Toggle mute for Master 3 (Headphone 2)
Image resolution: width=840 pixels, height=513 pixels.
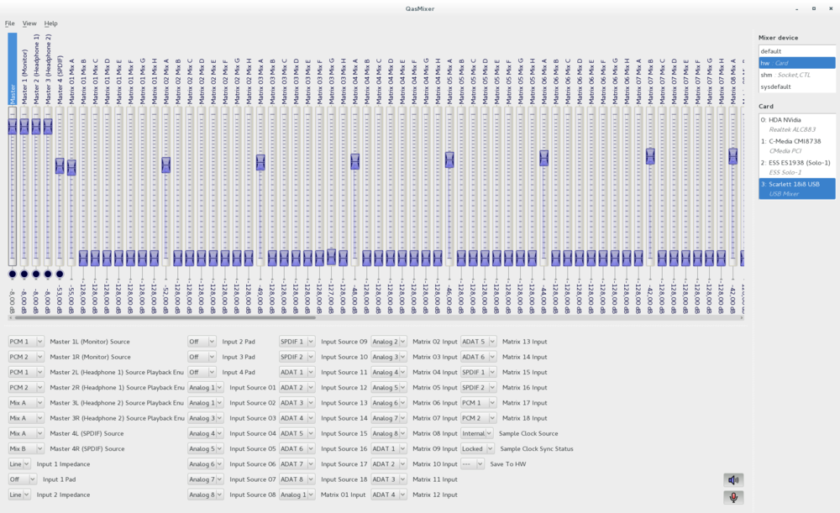[48, 275]
